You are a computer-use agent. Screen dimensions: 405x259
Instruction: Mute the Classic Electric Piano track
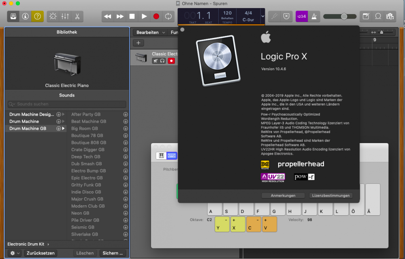155,61
